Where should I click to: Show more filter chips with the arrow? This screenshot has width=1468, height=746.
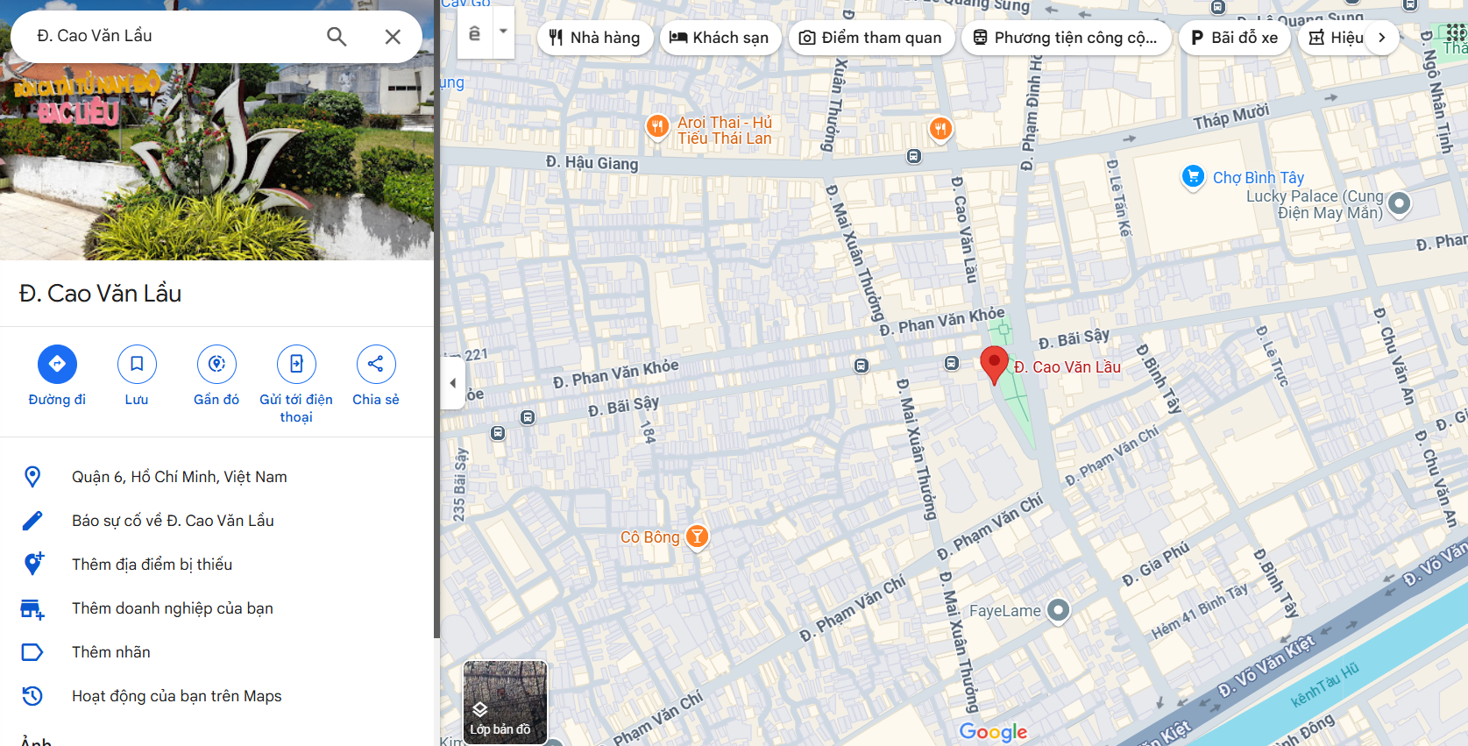point(1382,38)
